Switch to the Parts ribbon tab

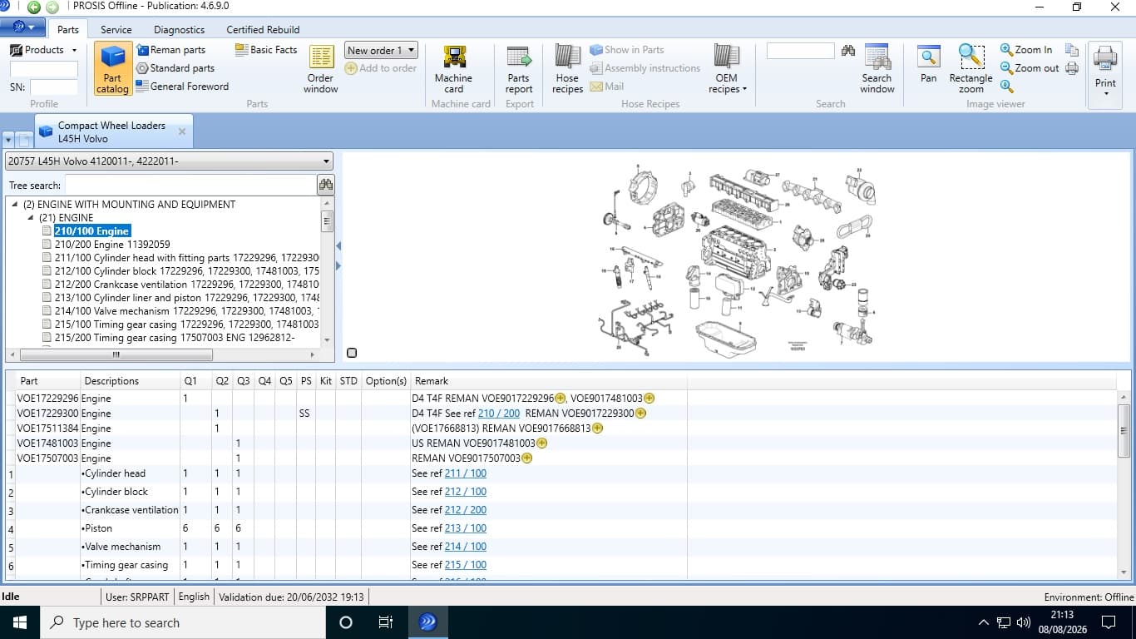[68, 29]
